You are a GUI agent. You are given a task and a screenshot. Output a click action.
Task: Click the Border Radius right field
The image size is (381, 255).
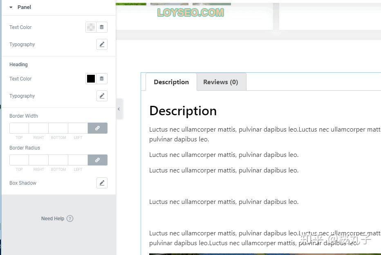[x=39, y=160]
